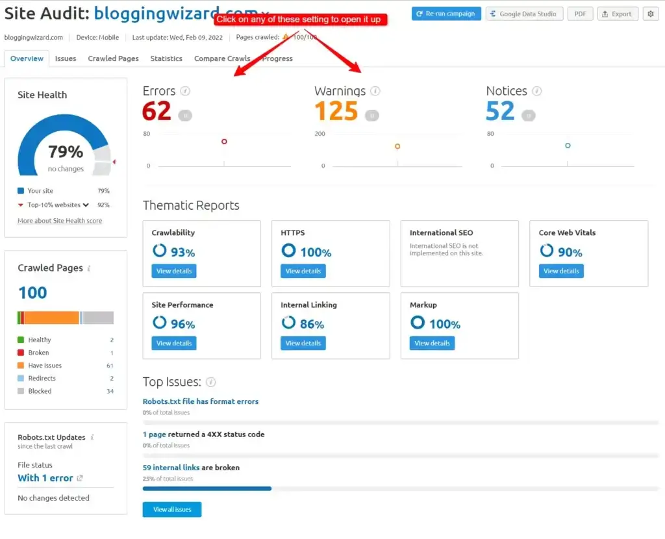Screen dimensions: 665x539
Task: Open the Compare Crawls tab
Action: click(222, 58)
